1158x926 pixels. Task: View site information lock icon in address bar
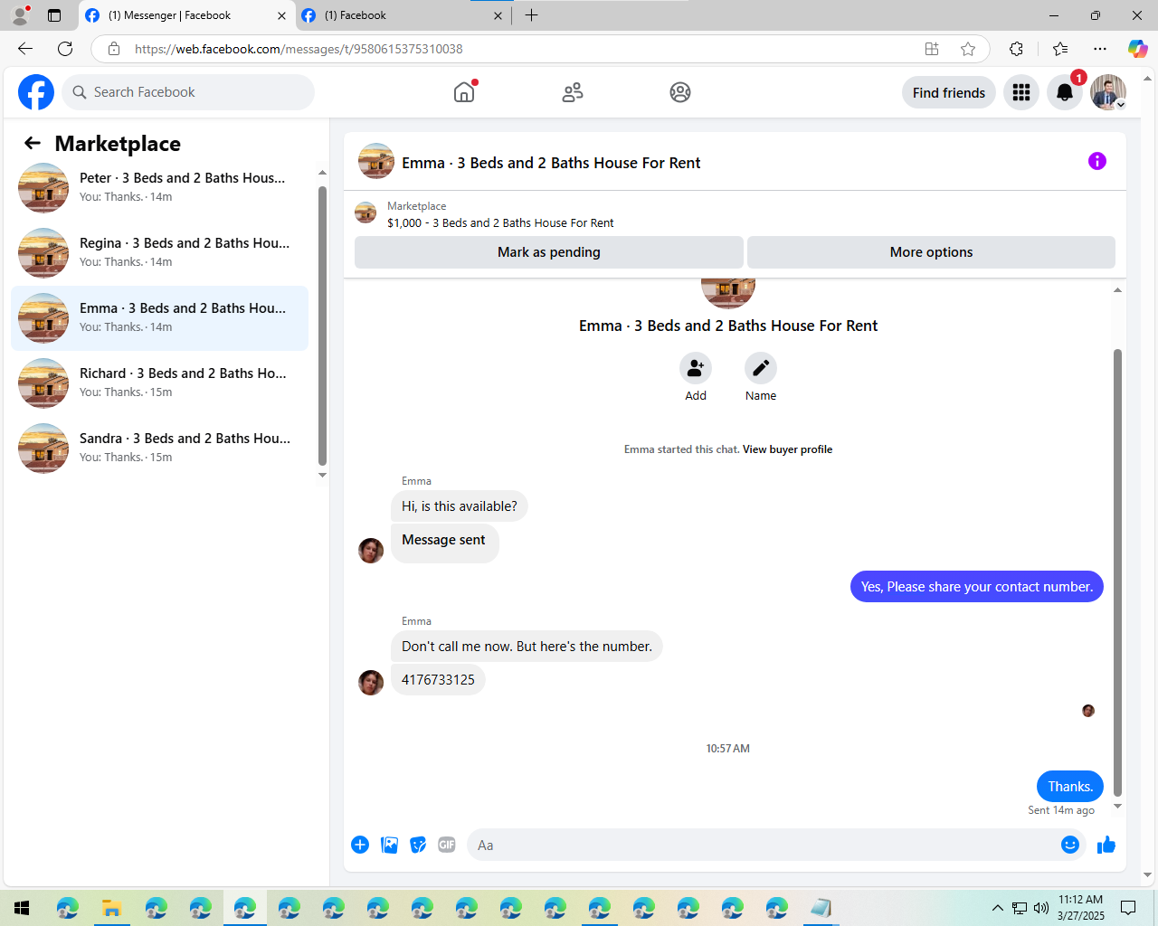coord(114,49)
